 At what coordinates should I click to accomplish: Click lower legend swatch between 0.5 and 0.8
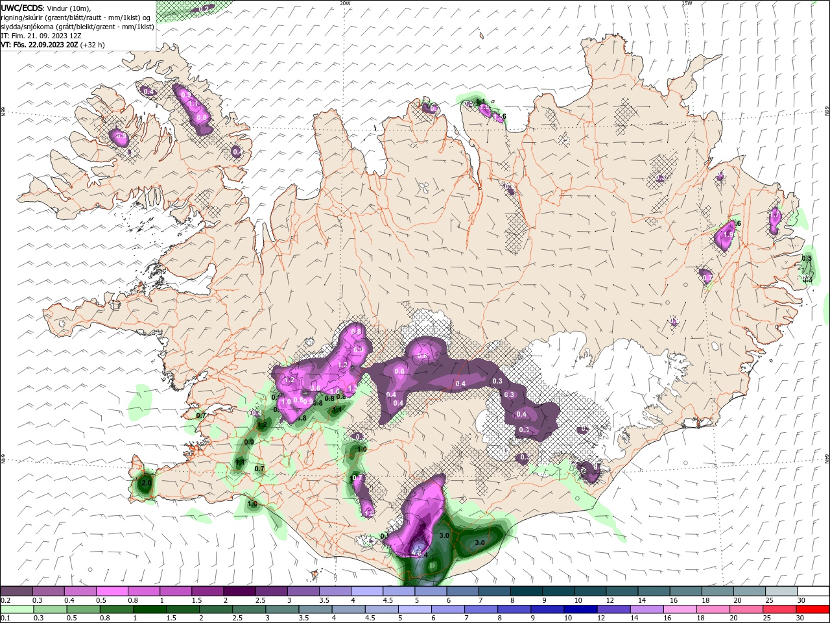click(x=83, y=609)
